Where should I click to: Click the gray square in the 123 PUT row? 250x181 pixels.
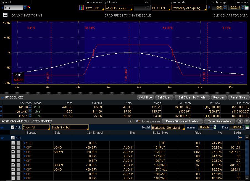click(18, 152)
